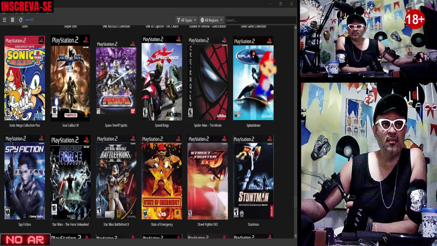
Task: Click the 'Star Wars Battlefront II' title text
Action: point(116,224)
